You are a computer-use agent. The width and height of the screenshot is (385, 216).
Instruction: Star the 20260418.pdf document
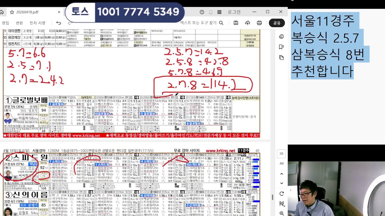[12, 12]
